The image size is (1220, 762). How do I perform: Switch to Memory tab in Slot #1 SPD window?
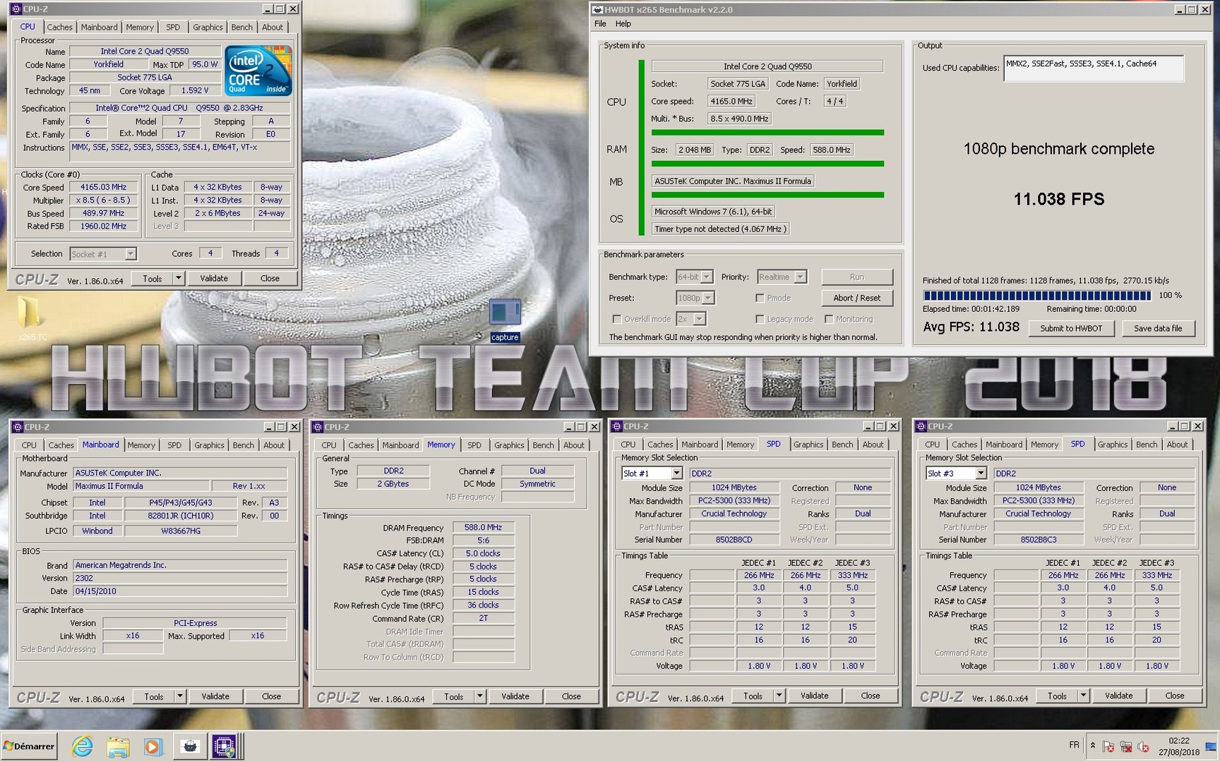tap(740, 445)
